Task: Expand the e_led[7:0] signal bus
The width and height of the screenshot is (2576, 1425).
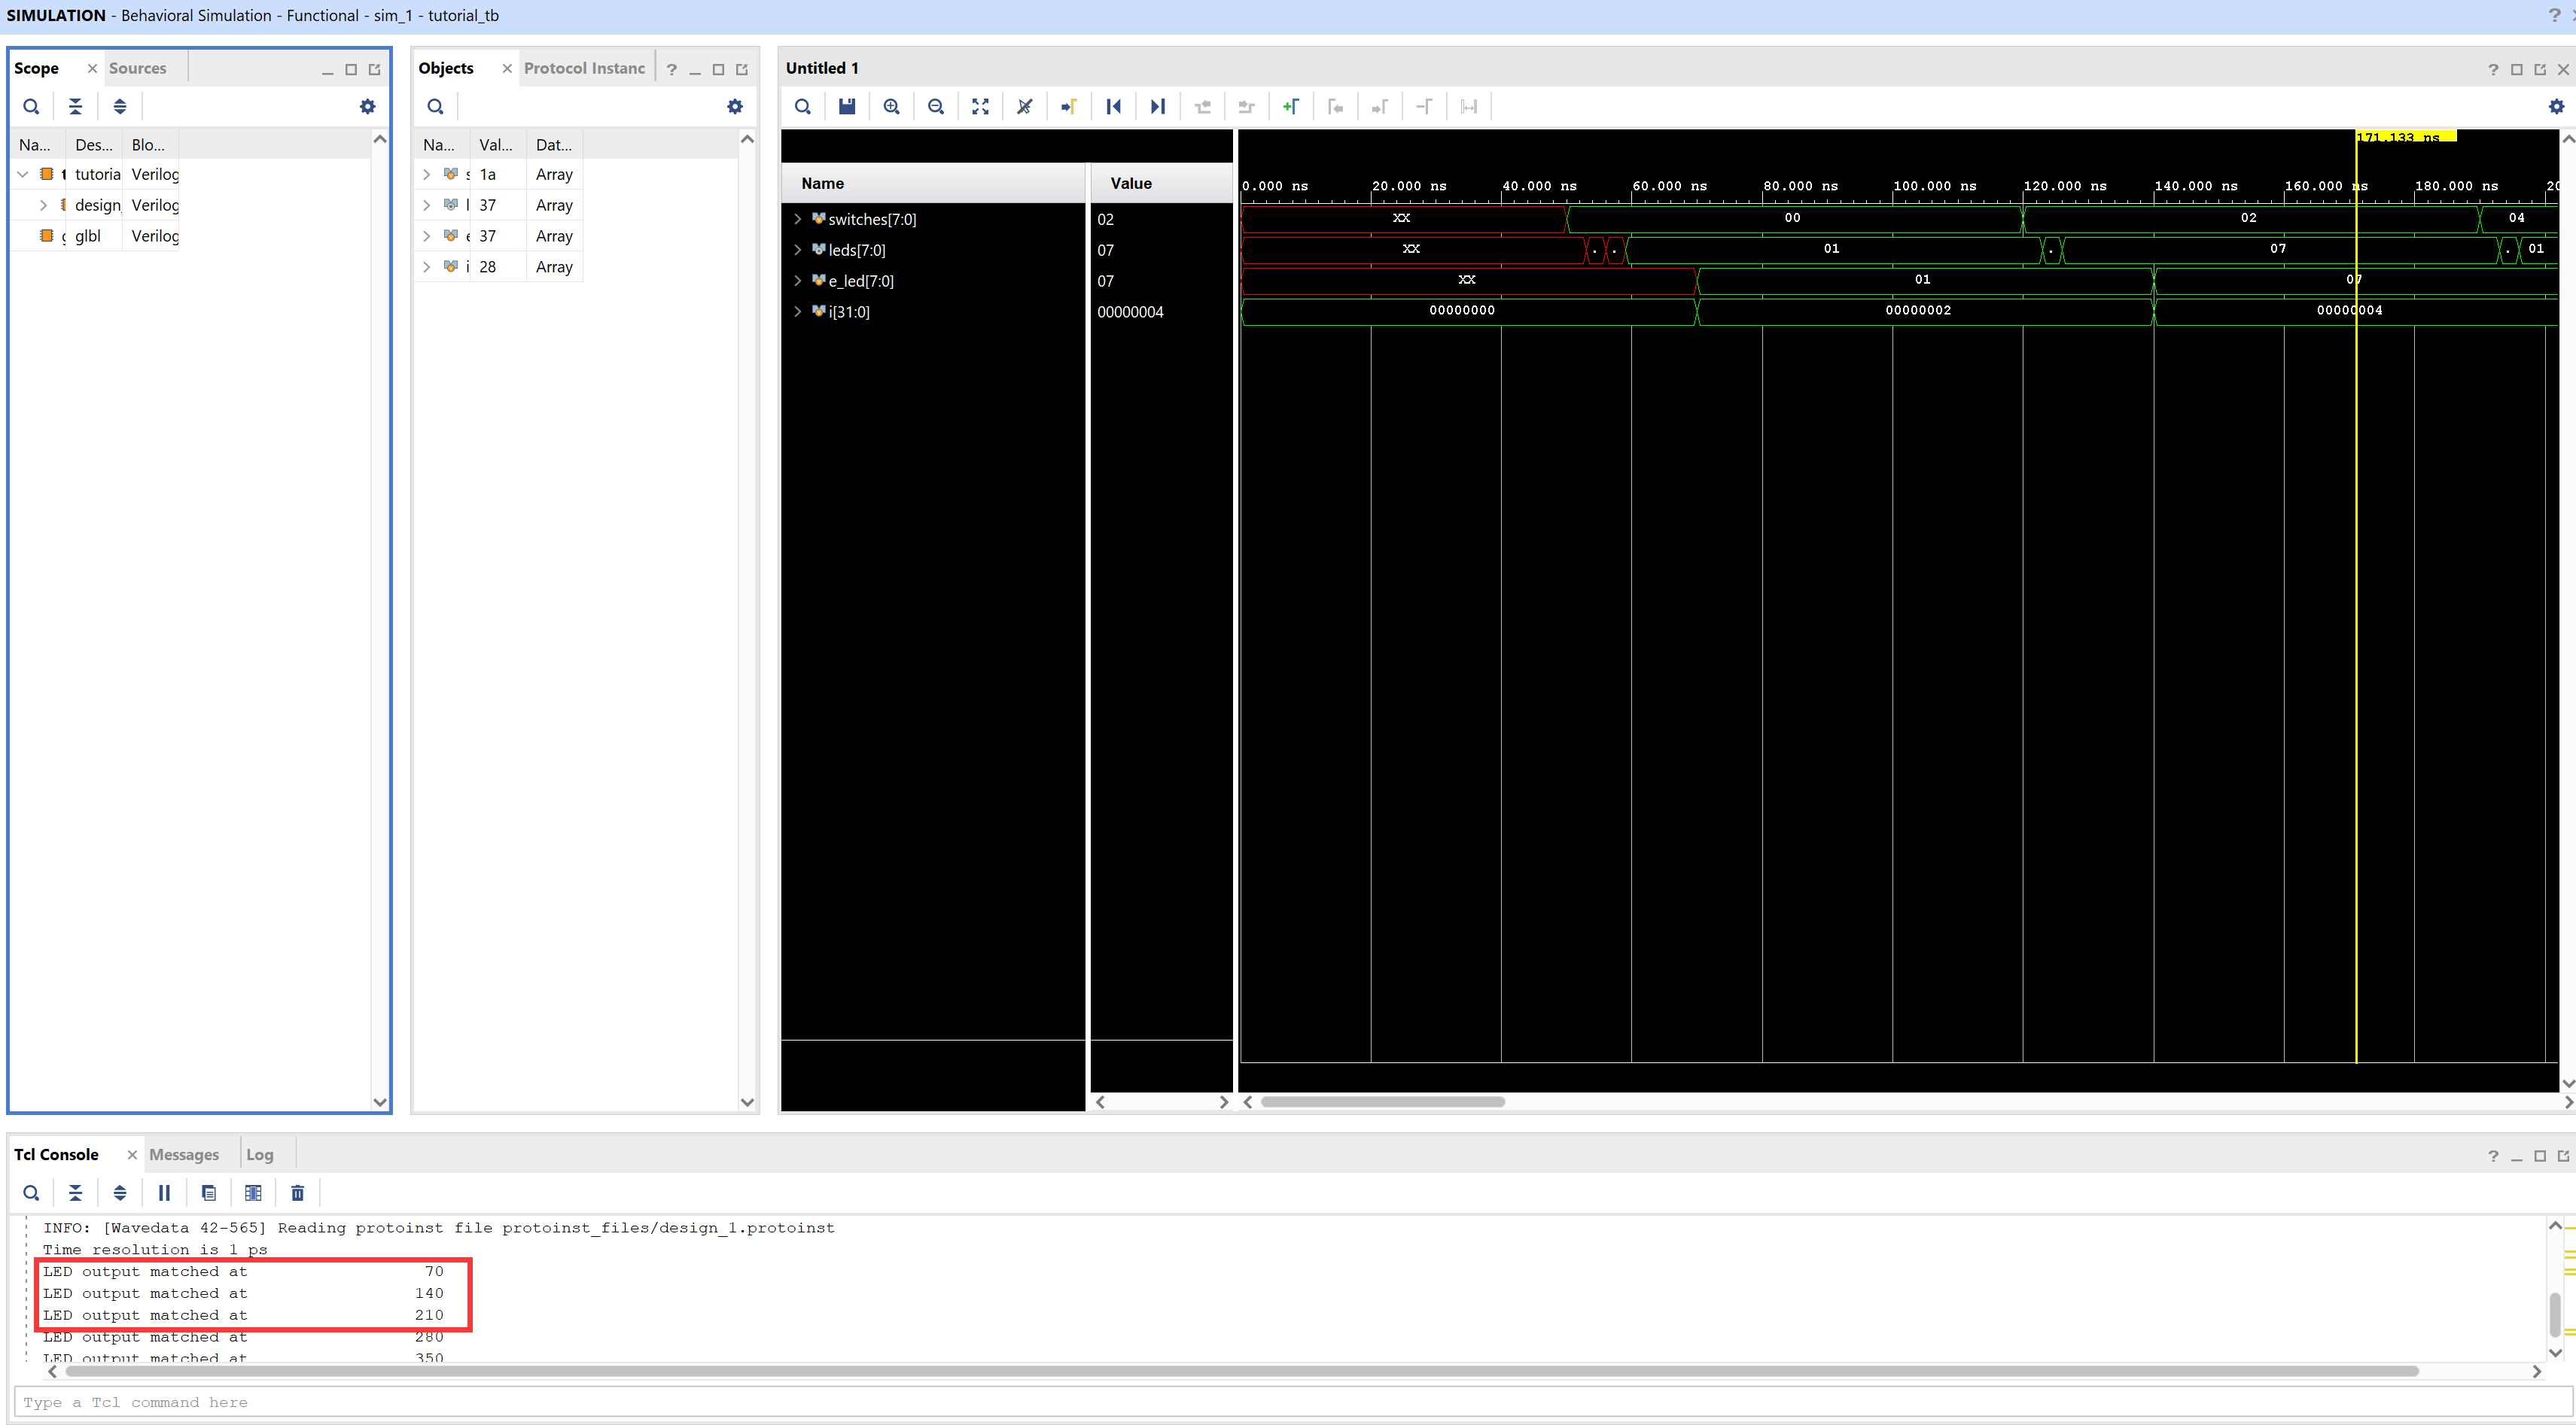Action: [x=798, y=281]
